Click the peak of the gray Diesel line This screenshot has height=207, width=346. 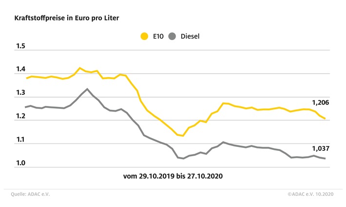(87, 89)
